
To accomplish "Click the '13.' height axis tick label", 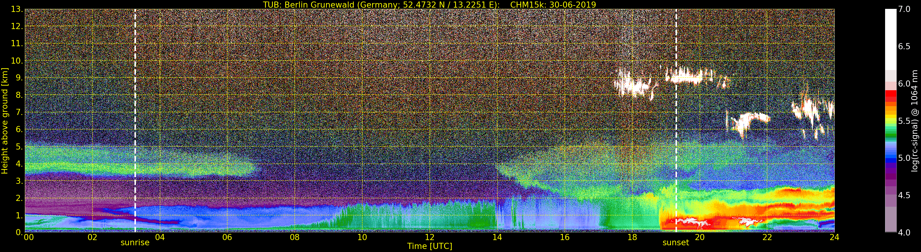I will pos(17,9).
